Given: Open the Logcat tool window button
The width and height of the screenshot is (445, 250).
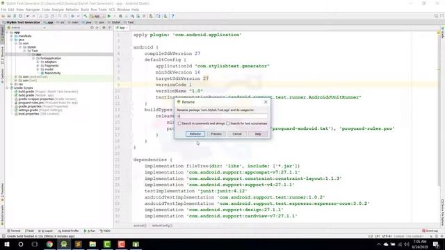Looking at the screenshot, I should pos(46,231).
